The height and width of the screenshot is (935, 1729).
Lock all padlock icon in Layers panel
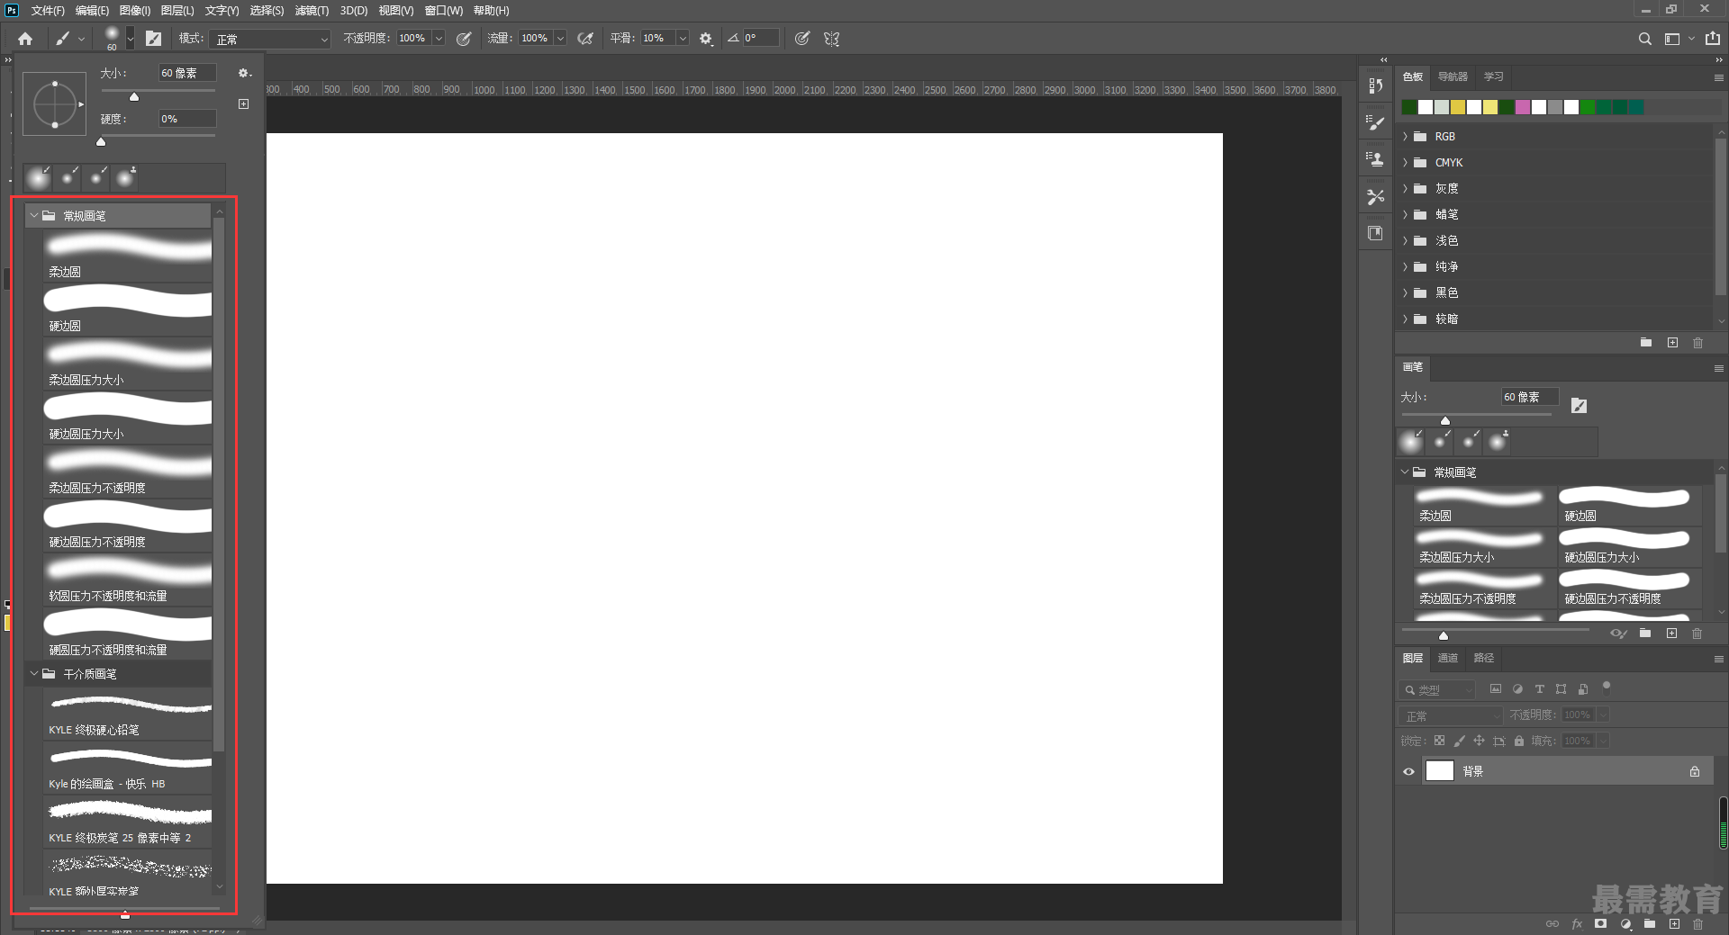(1518, 741)
